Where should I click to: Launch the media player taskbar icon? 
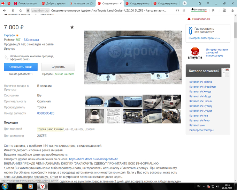click(x=31, y=187)
